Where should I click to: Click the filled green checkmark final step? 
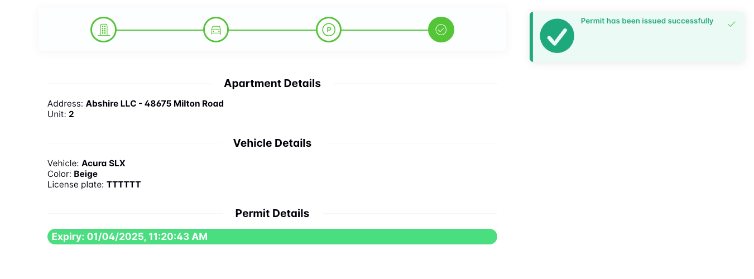coord(441,30)
